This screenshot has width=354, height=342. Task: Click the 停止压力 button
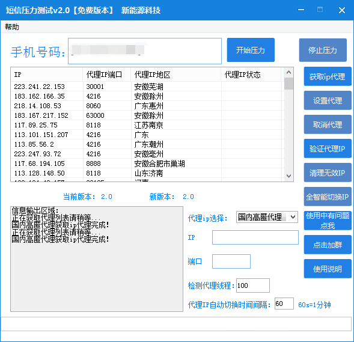(x=323, y=50)
